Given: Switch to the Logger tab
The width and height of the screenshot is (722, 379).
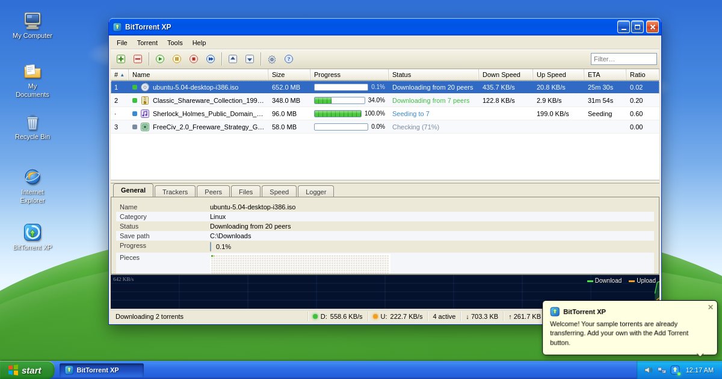Looking at the screenshot, I should pos(316,191).
